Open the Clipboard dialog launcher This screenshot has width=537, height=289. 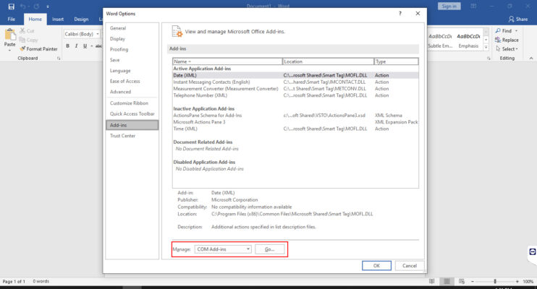59,59
